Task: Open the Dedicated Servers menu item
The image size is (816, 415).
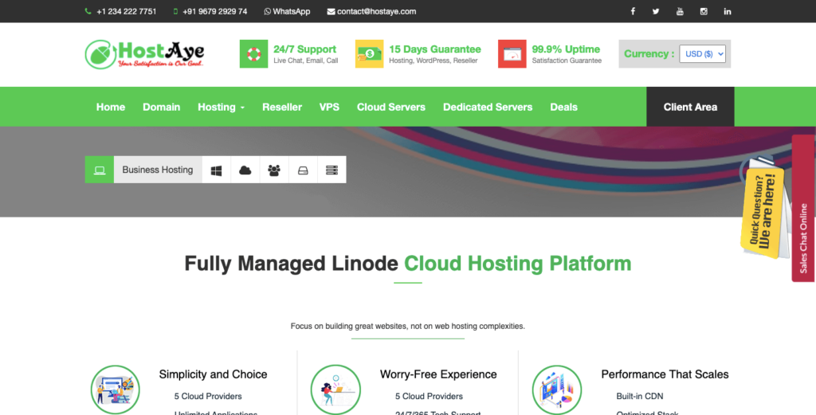Action: point(488,107)
